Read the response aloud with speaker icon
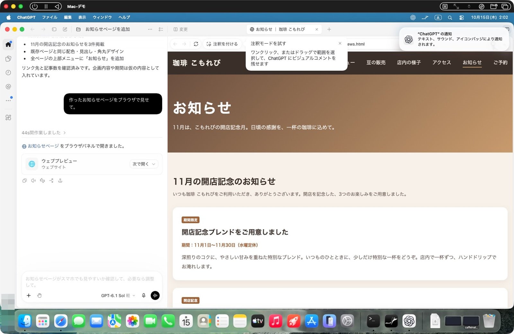This screenshot has width=514, height=334. (x=33, y=181)
